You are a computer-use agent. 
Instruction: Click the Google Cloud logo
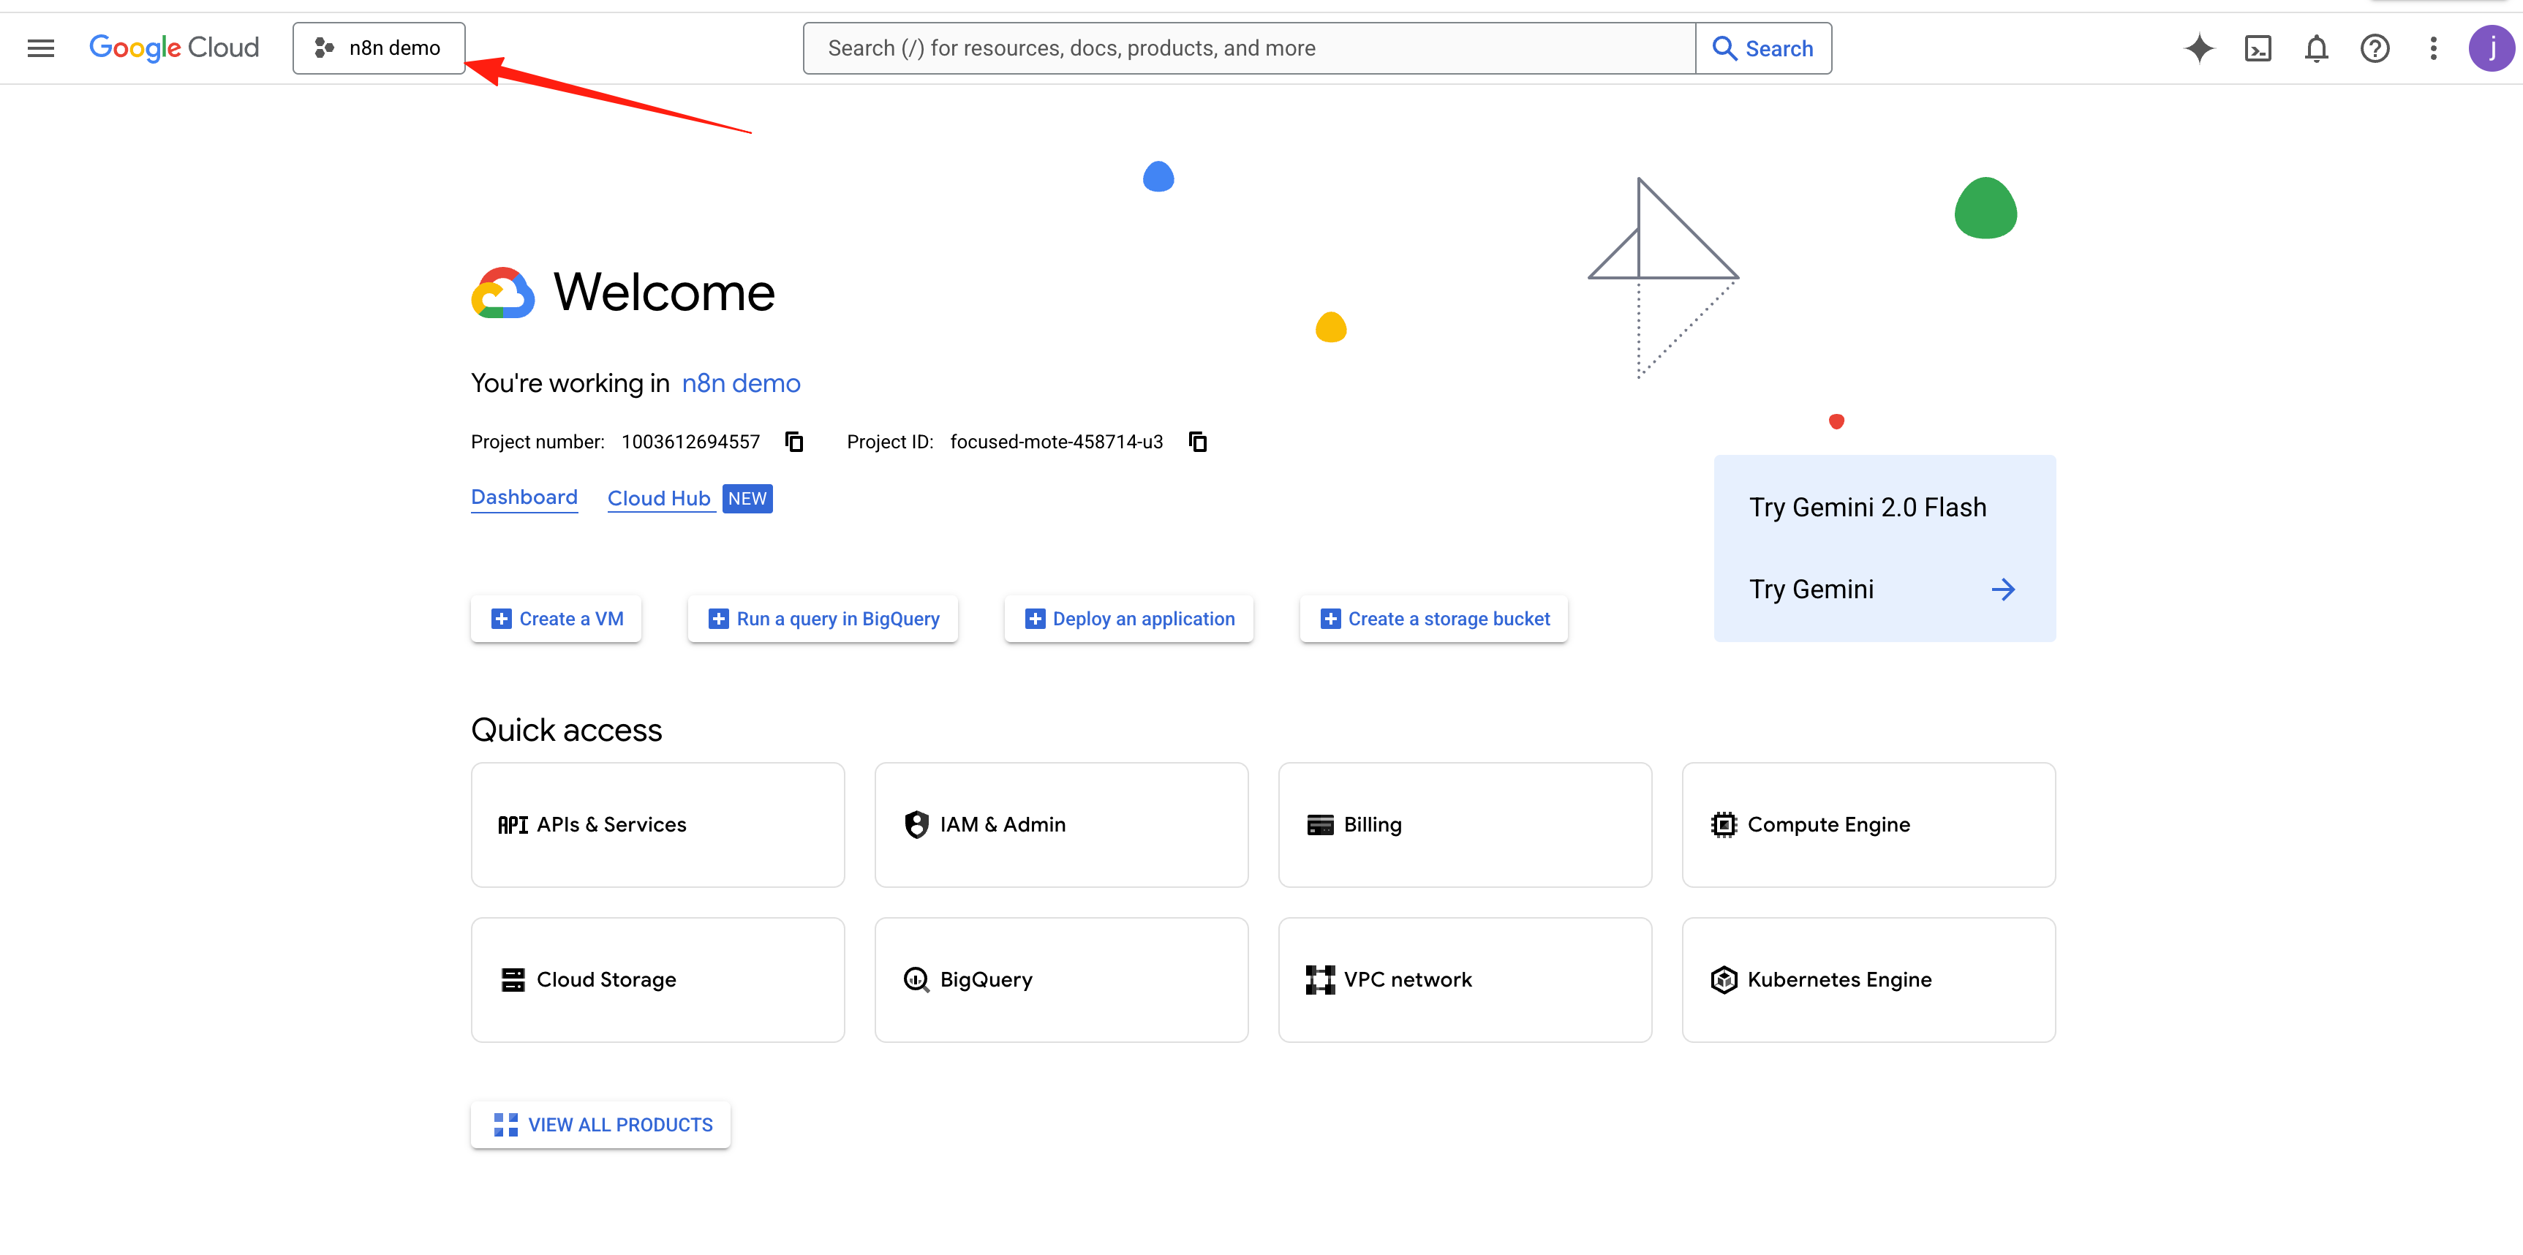[x=174, y=48]
